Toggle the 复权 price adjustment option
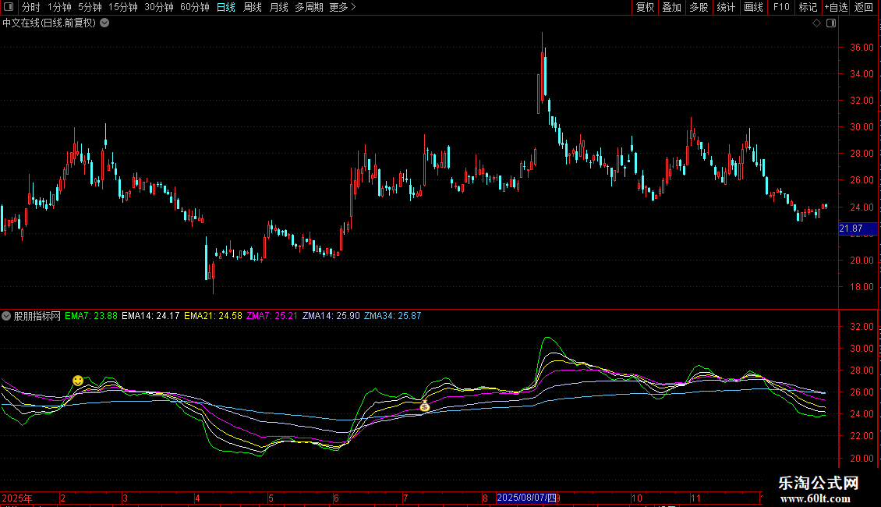This screenshot has width=881, height=507. pyautogui.click(x=645, y=7)
